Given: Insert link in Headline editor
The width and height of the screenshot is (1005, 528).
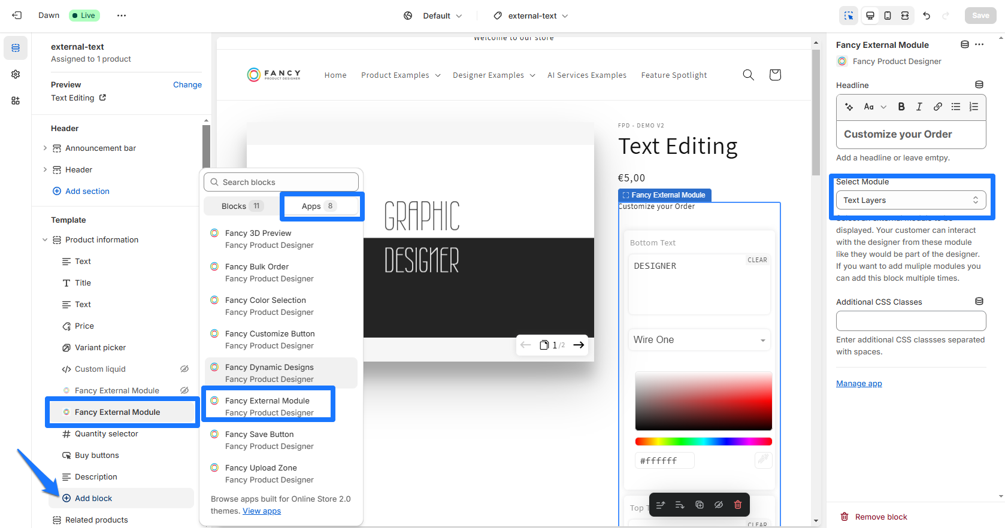Looking at the screenshot, I should click(938, 107).
